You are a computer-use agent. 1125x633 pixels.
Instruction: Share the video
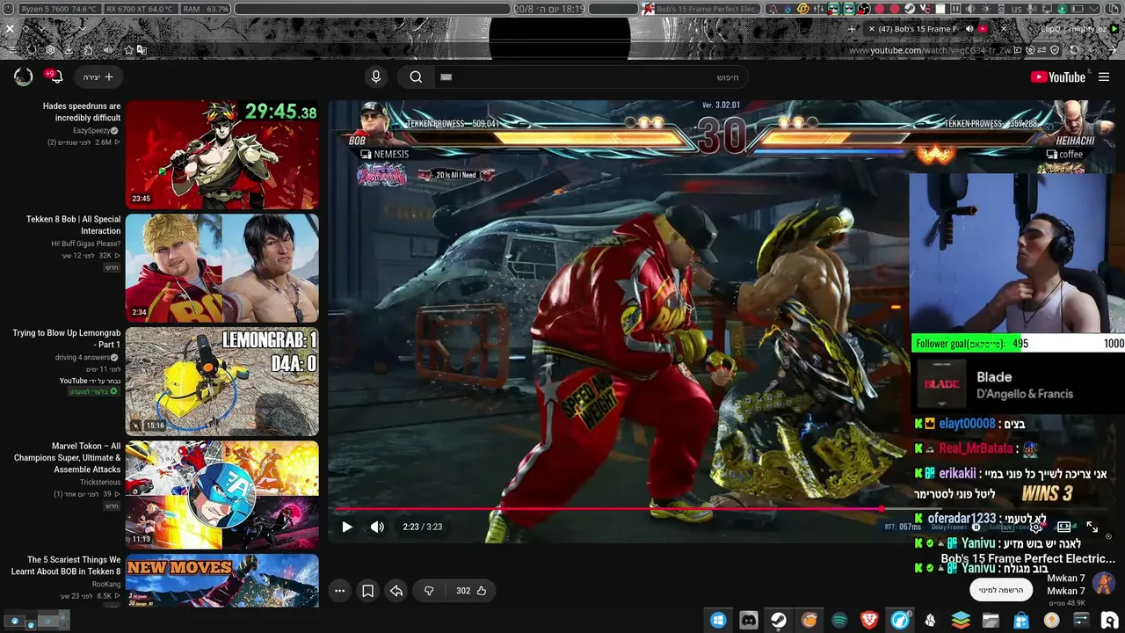[396, 591]
